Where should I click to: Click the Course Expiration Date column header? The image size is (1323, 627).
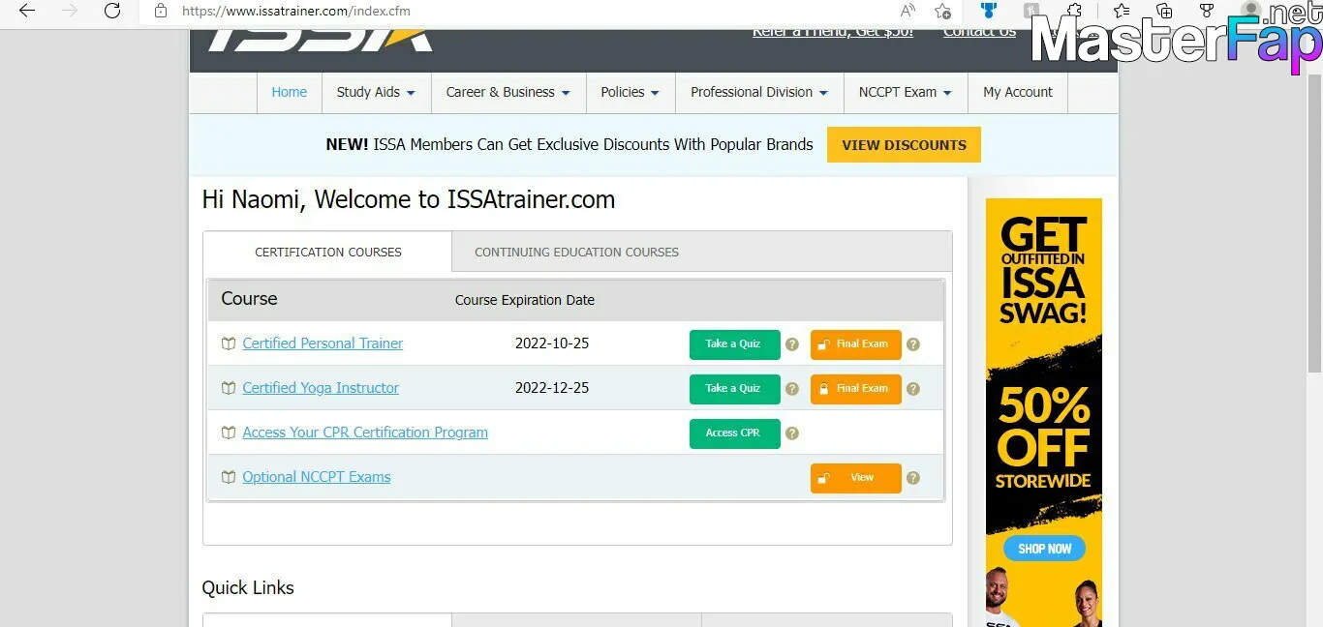(x=525, y=300)
